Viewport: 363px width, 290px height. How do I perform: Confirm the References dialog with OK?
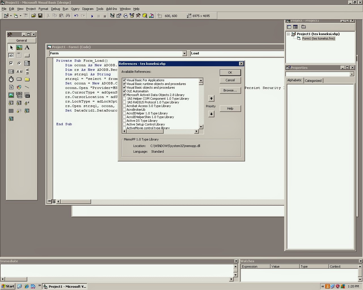click(x=230, y=72)
